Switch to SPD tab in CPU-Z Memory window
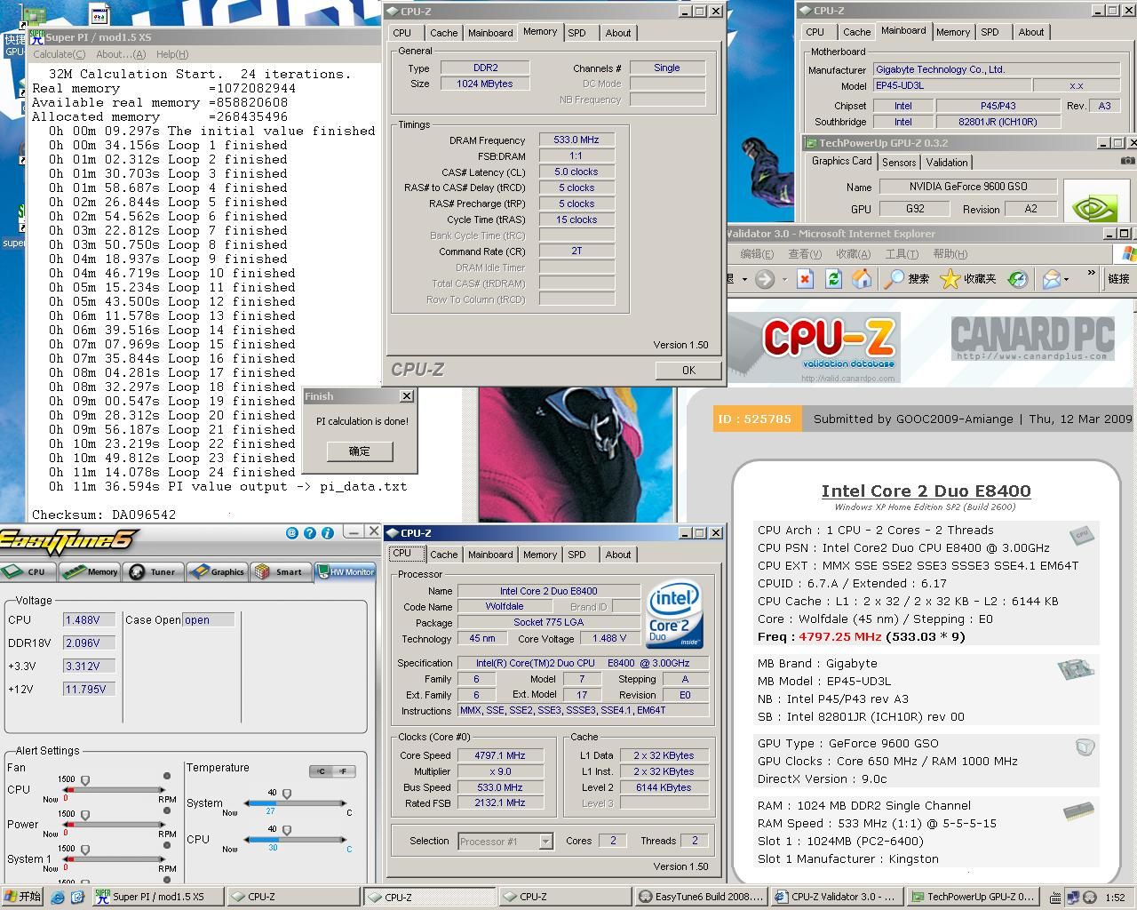Screen dimensions: 1137x910 576,33
